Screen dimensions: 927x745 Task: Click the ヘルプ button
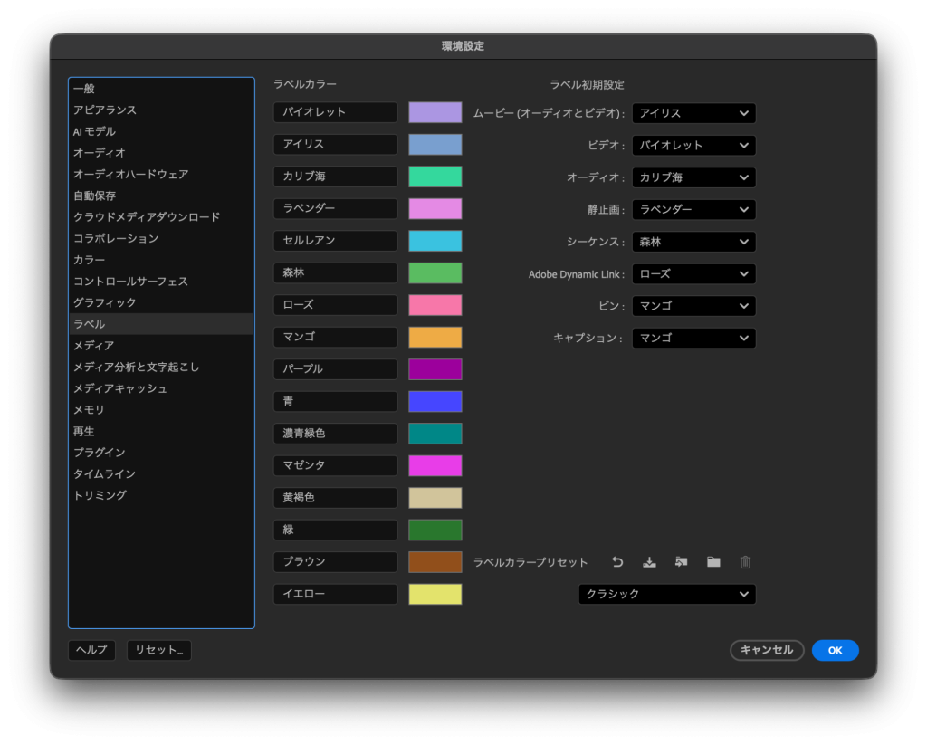pos(91,650)
